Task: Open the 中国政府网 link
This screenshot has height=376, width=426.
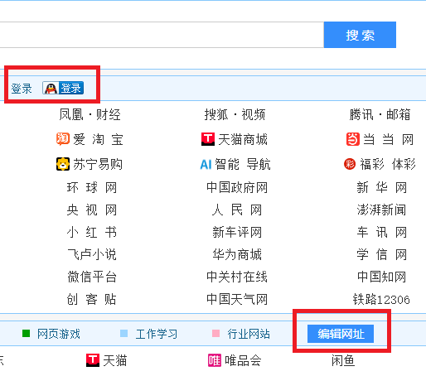Action: (237, 187)
